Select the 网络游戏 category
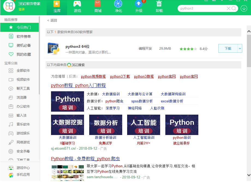 tap(20, 142)
